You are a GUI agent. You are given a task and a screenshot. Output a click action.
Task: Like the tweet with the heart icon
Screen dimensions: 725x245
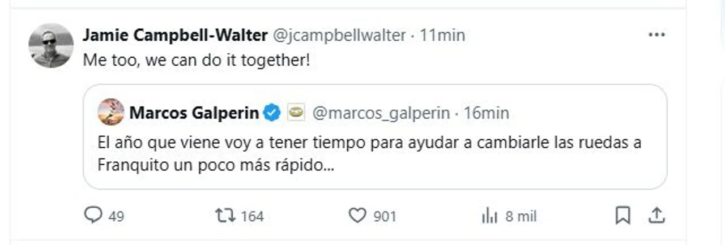pyautogui.click(x=357, y=216)
